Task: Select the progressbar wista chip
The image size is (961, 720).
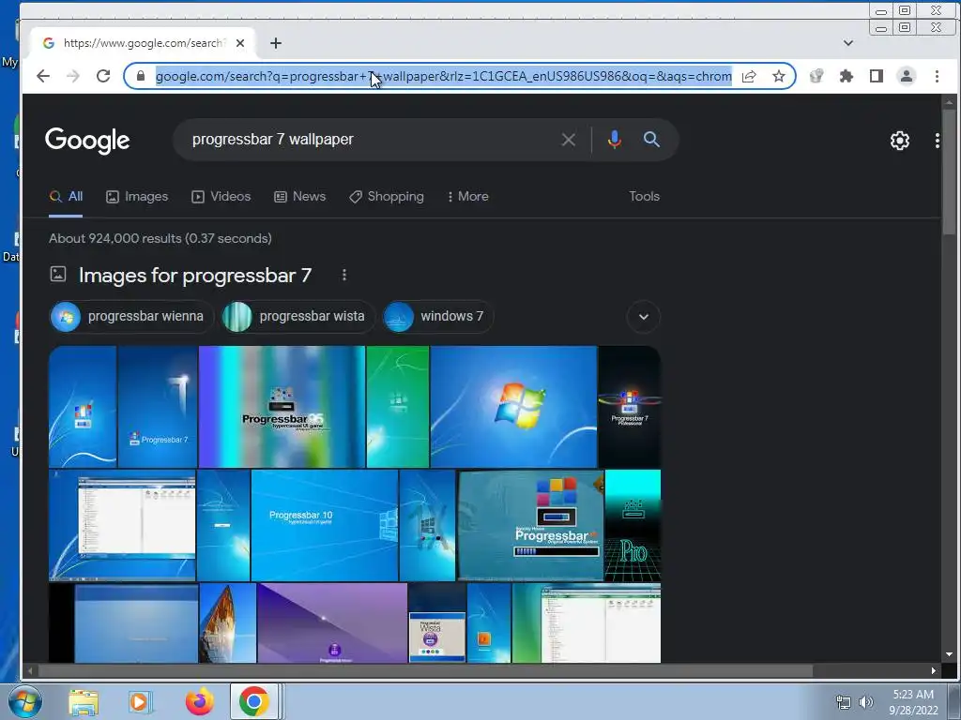Action: (297, 317)
